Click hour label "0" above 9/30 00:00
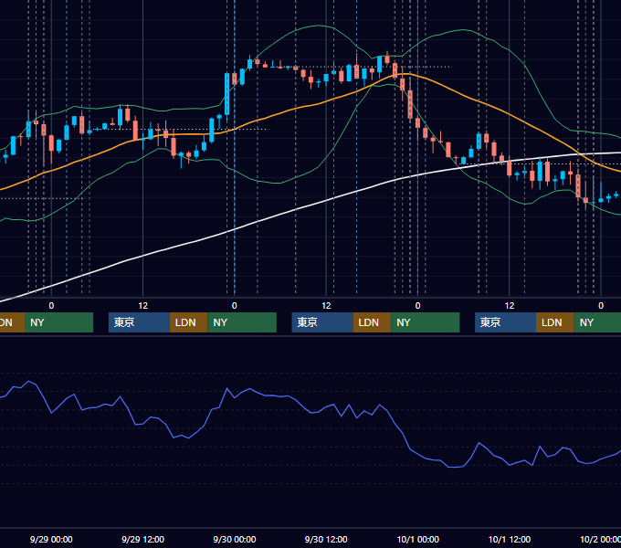Image resolution: width=621 pixels, height=548 pixels. click(x=235, y=306)
